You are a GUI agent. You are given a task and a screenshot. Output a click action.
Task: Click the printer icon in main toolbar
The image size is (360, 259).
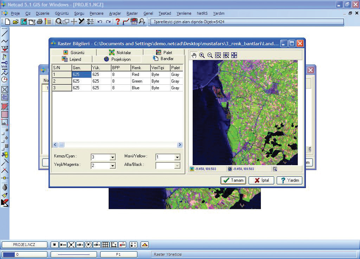(40, 22)
